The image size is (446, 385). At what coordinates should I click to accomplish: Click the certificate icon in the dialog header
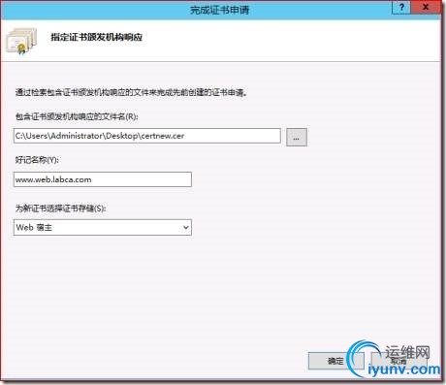coord(21,41)
